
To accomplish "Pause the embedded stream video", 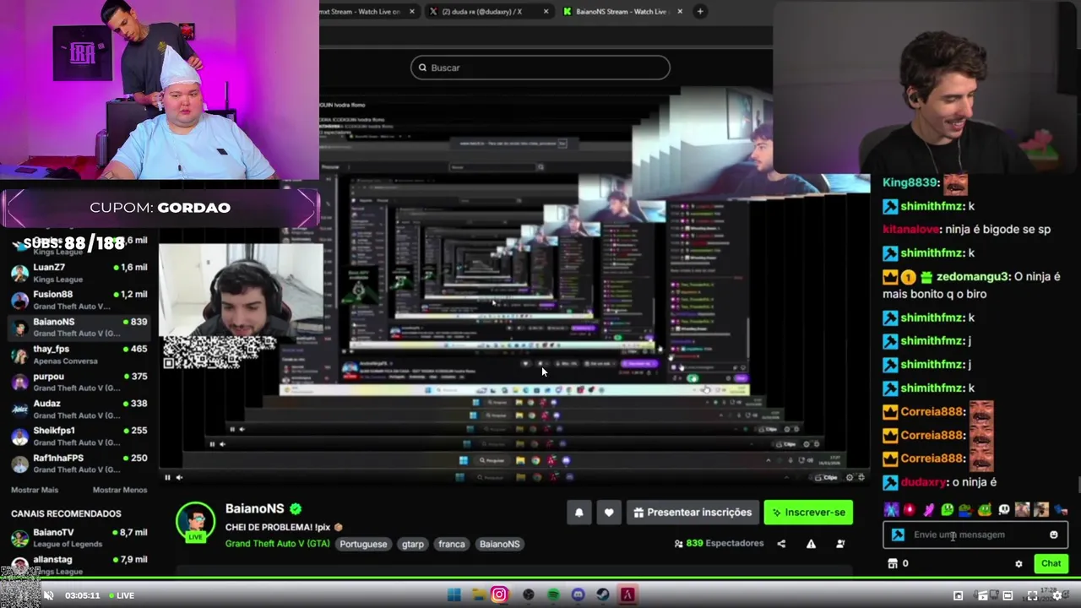I will (167, 477).
